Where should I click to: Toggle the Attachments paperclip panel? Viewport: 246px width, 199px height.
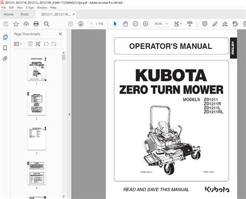click(5, 59)
